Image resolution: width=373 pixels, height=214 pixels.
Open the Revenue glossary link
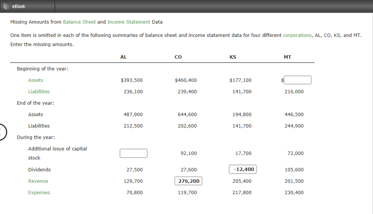pos(38,181)
